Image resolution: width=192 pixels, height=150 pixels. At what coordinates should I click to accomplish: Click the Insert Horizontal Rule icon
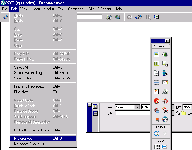[156, 82]
